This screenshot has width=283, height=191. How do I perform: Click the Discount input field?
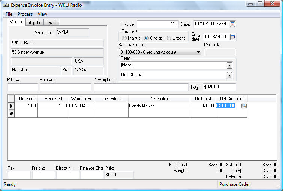click(67, 175)
